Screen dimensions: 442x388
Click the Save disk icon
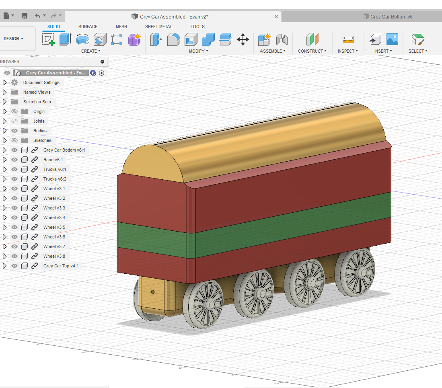click(x=25, y=16)
